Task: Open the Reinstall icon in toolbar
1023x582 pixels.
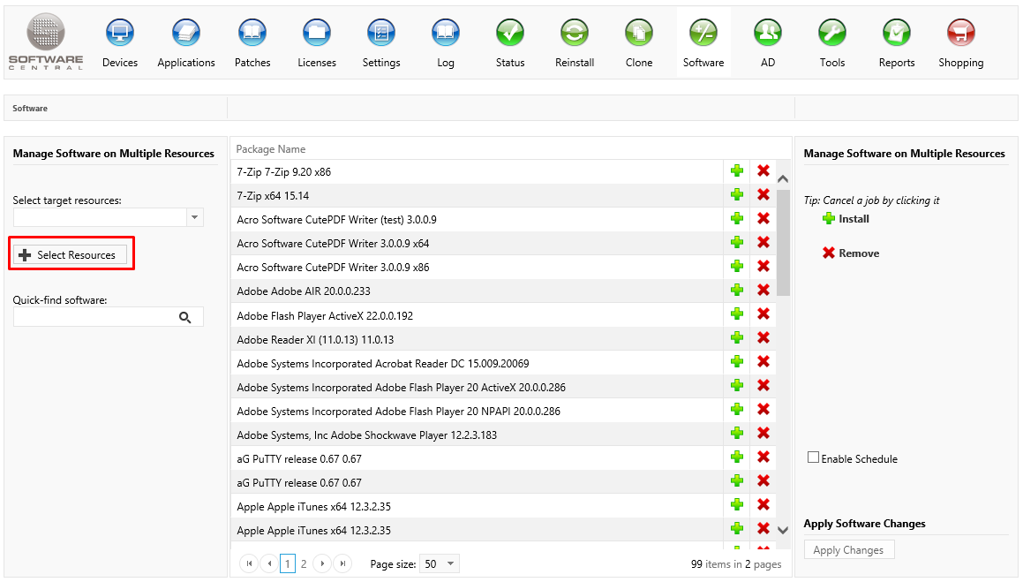Action: 575,34
